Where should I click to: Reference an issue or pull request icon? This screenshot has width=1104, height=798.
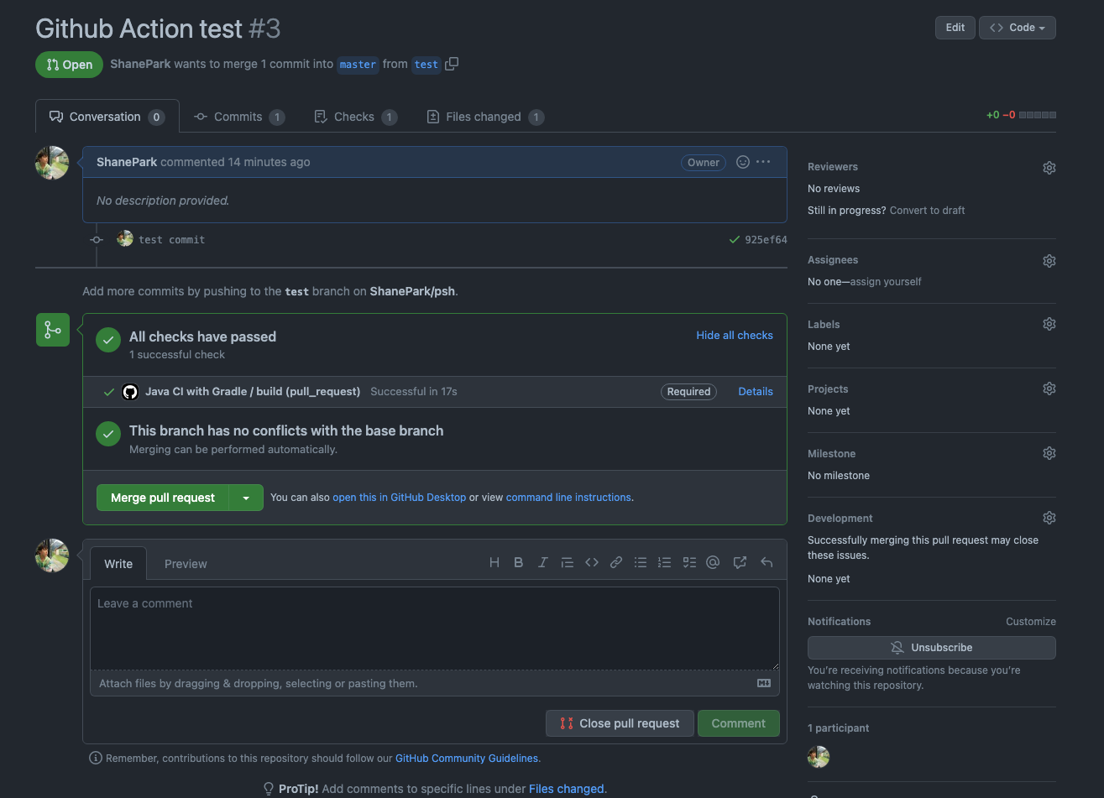point(740,562)
